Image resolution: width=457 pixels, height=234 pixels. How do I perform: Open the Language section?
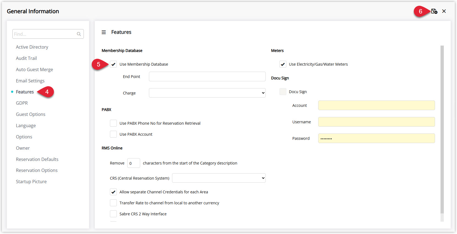click(26, 126)
